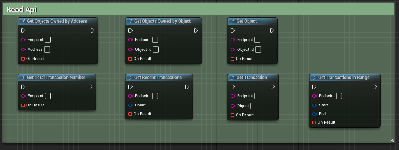The height and width of the screenshot is (150, 399).
Task: Click the Start pin on Get Transactions in Range
Action: (x=315, y=105)
